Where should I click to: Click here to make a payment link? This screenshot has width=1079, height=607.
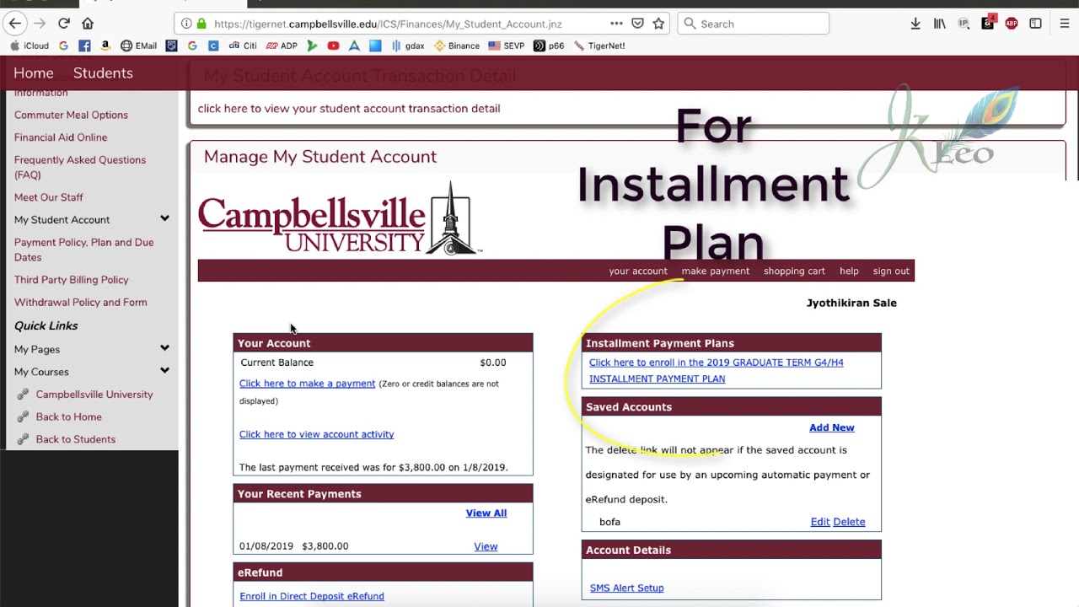point(307,384)
